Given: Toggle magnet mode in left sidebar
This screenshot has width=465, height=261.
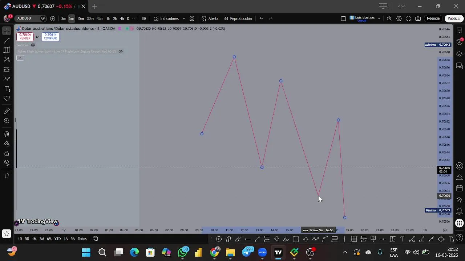Looking at the screenshot, I should coord(7,134).
